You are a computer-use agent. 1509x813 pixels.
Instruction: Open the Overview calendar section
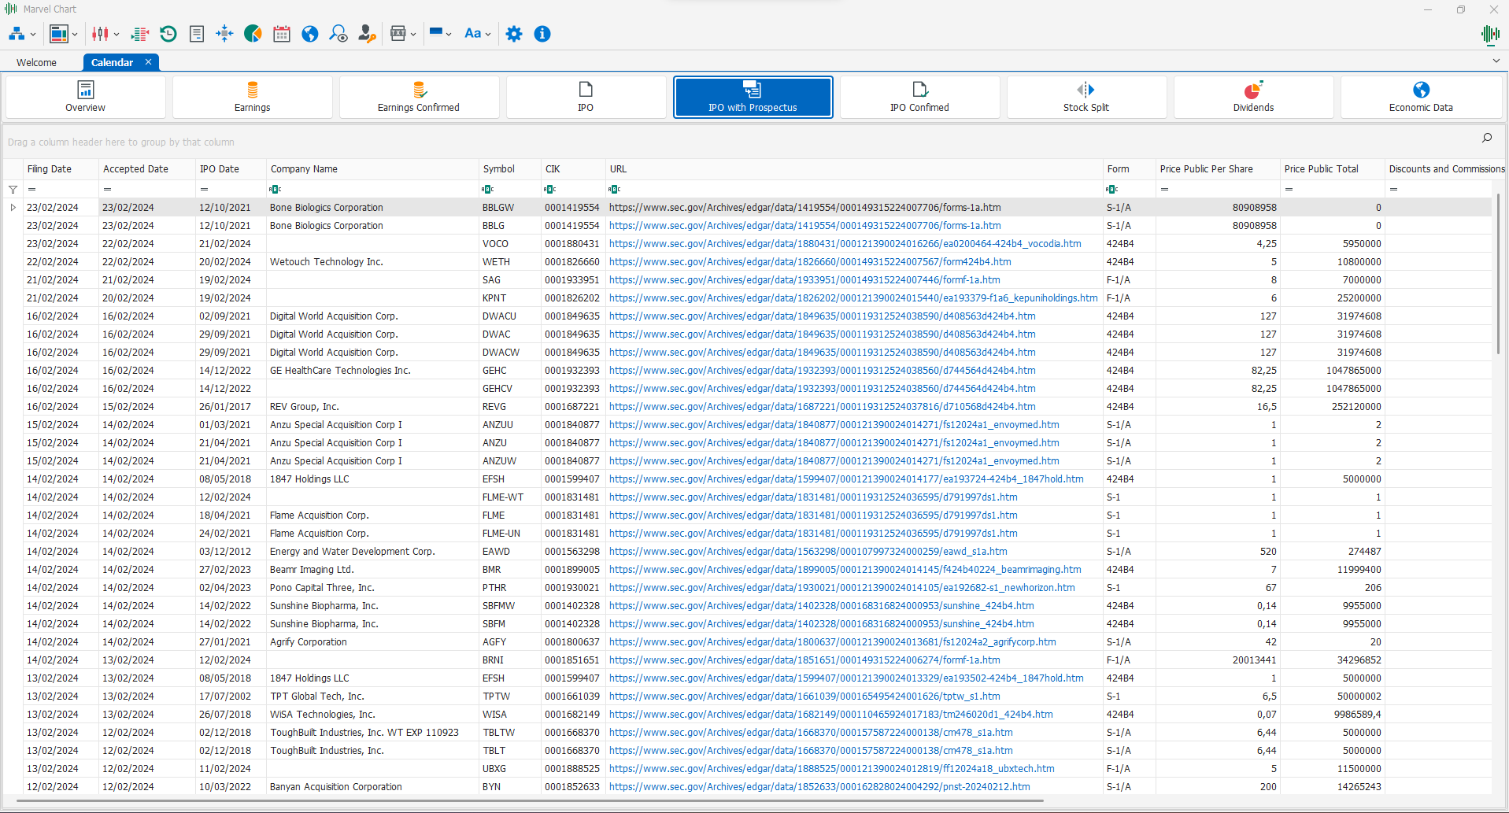point(86,98)
